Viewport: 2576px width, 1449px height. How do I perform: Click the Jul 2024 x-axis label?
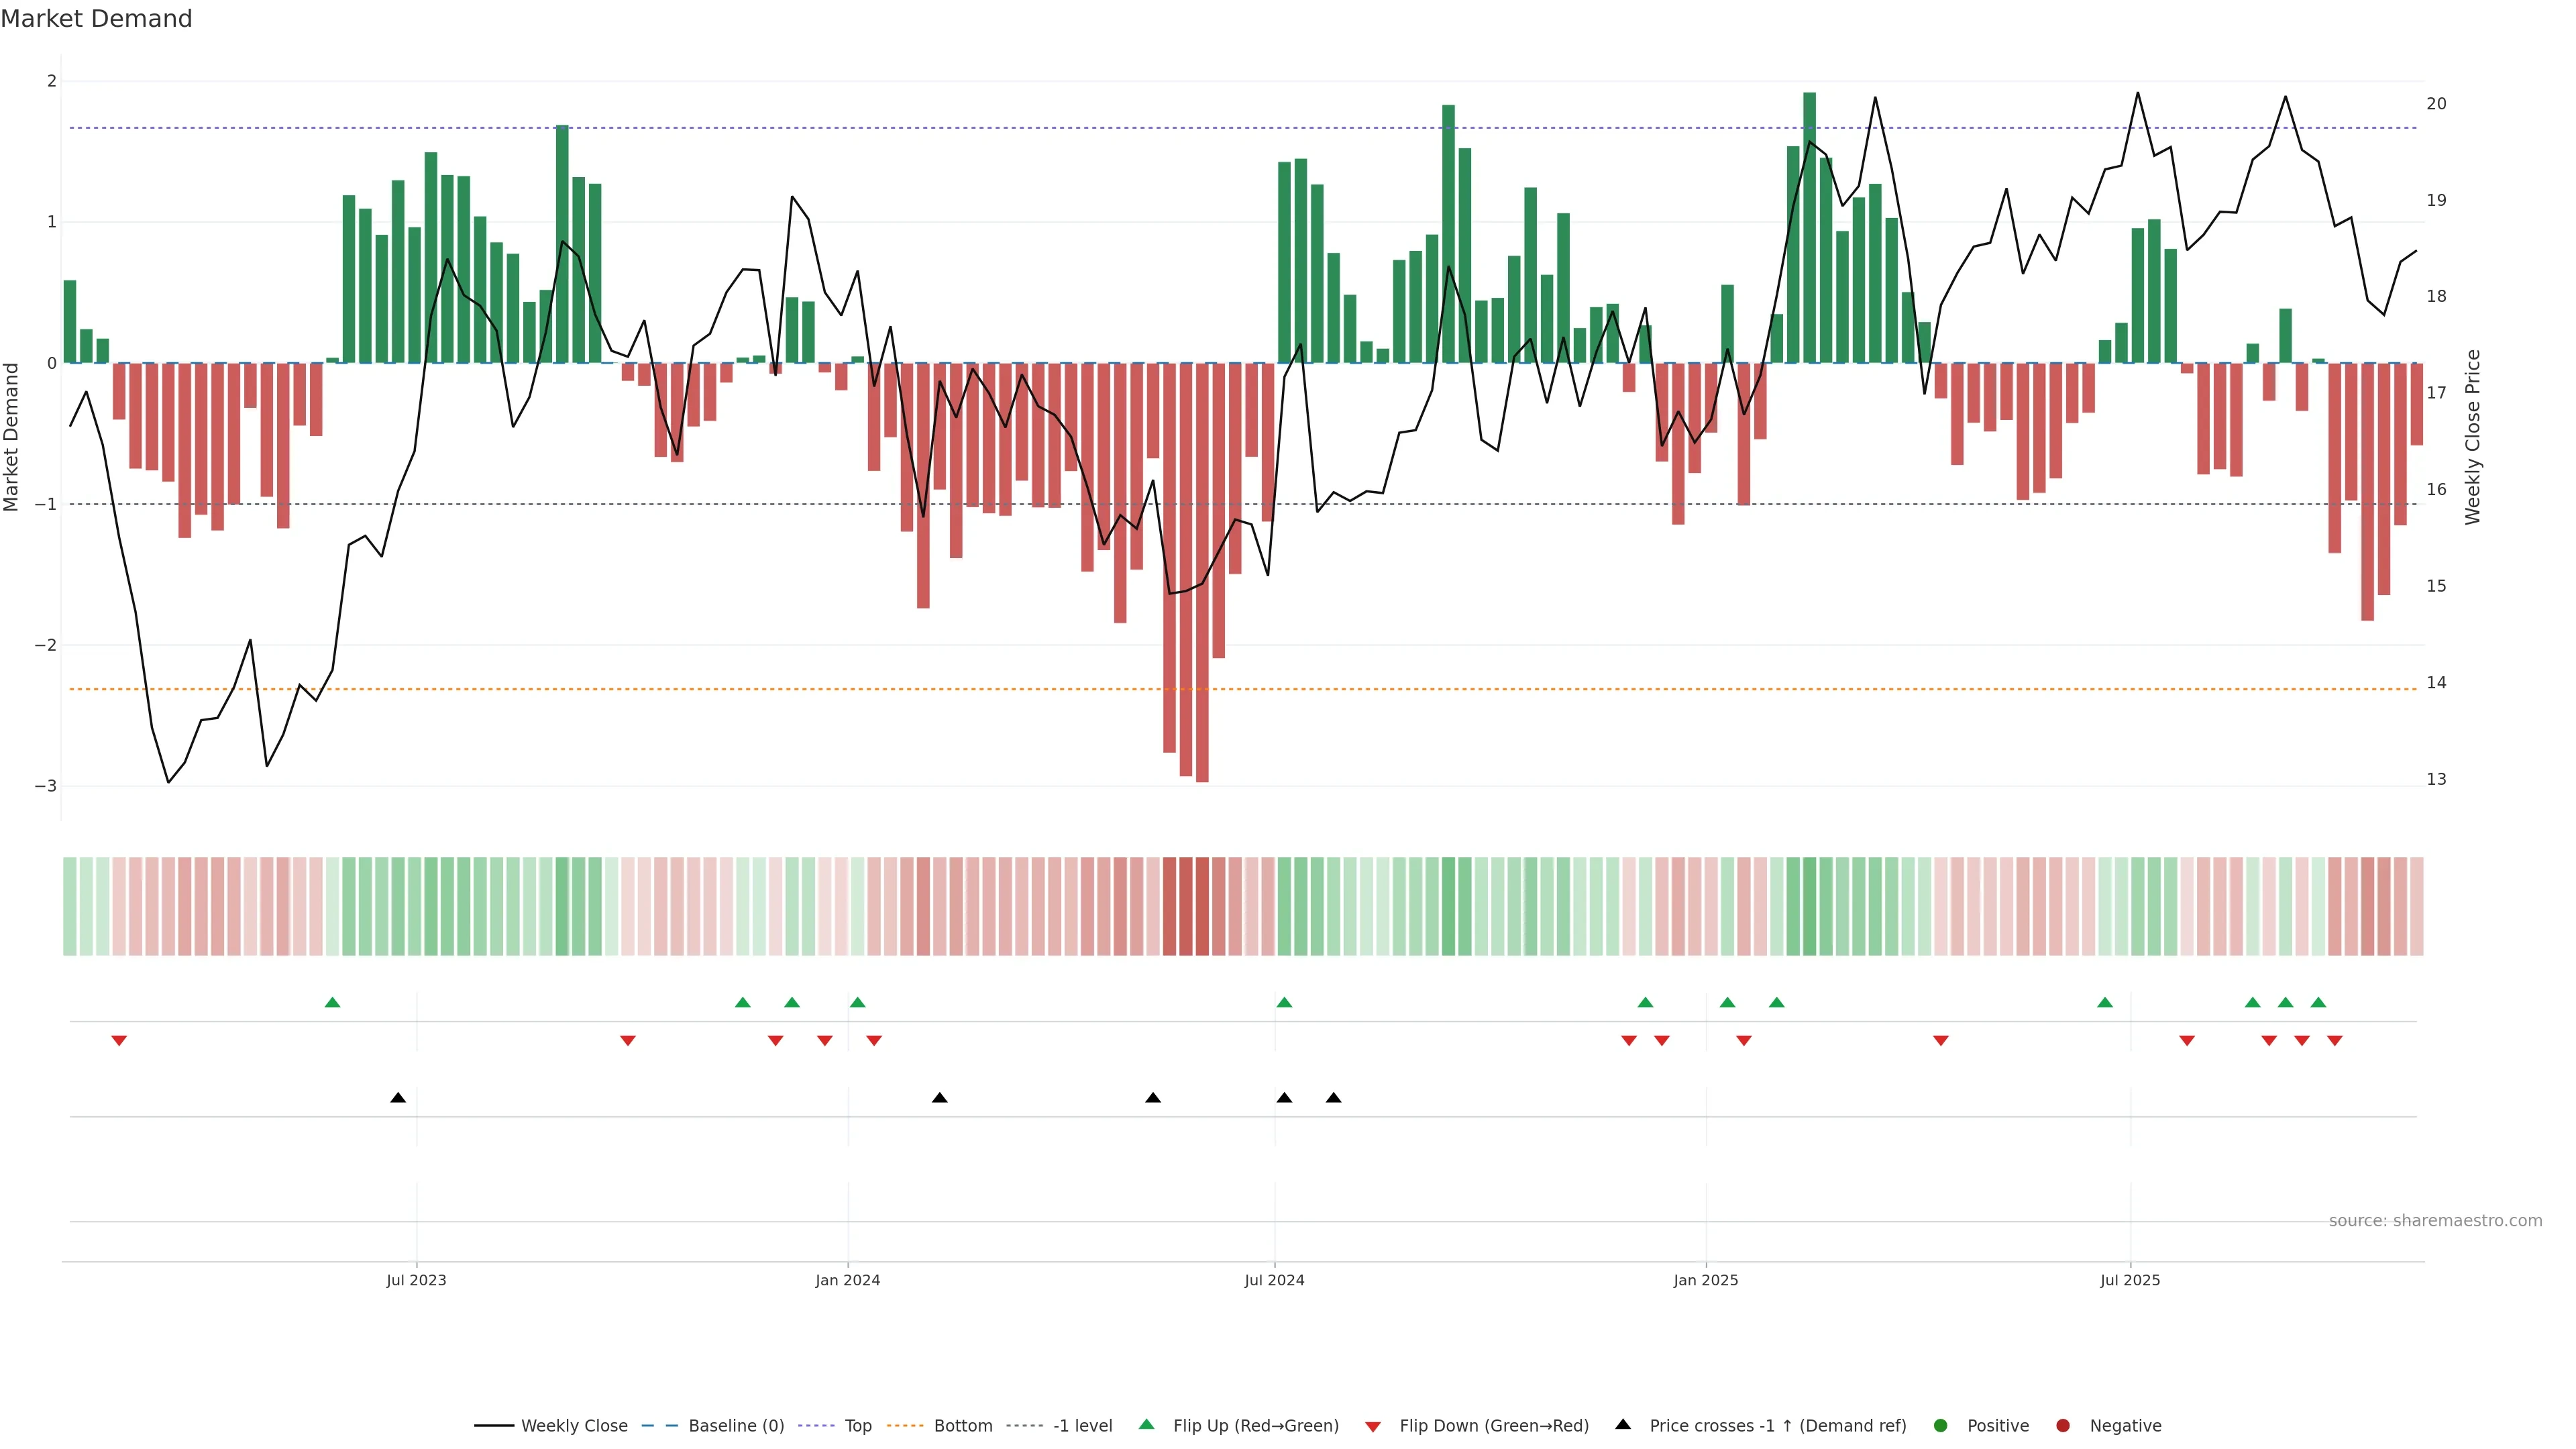tap(1274, 1280)
